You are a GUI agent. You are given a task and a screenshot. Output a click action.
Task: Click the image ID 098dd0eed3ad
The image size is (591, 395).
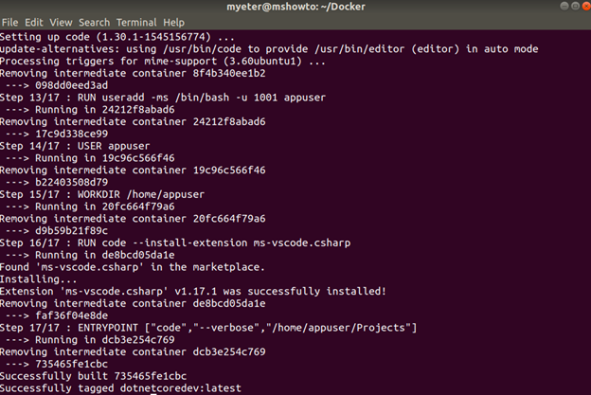pos(72,85)
